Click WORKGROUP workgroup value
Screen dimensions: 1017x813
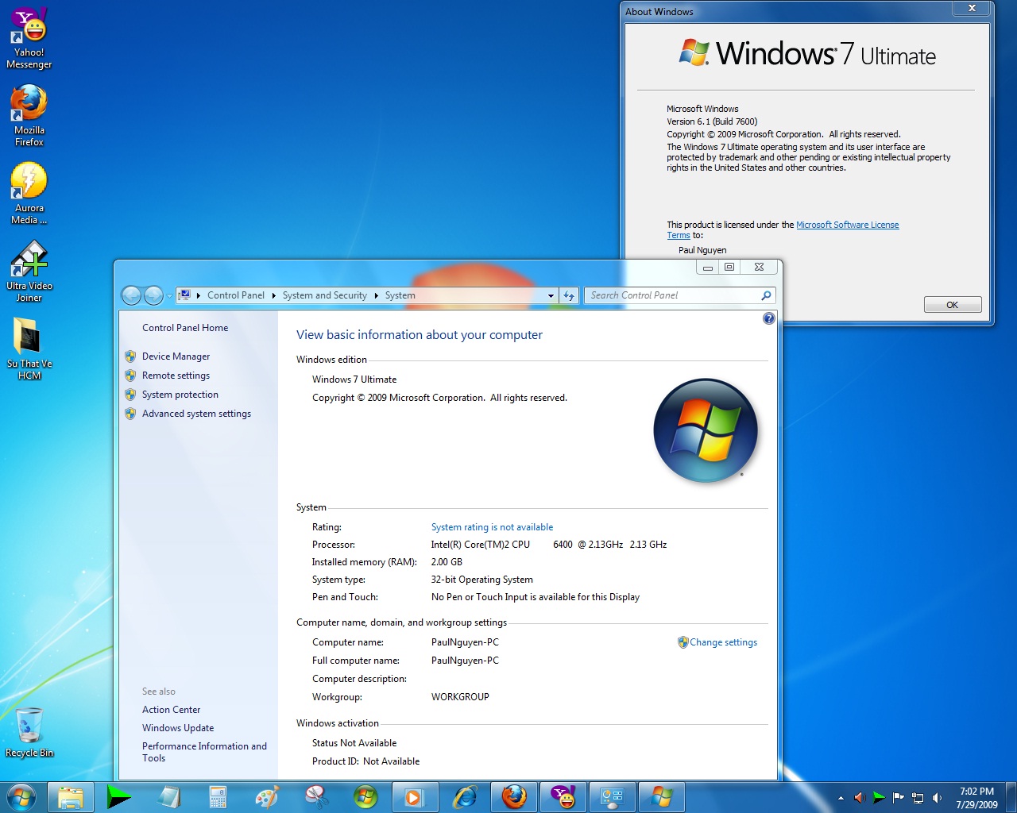point(460,697)
